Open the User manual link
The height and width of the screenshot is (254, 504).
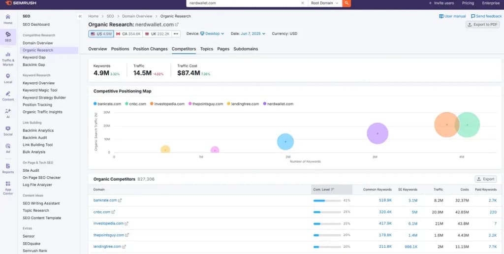coord(452,16)
